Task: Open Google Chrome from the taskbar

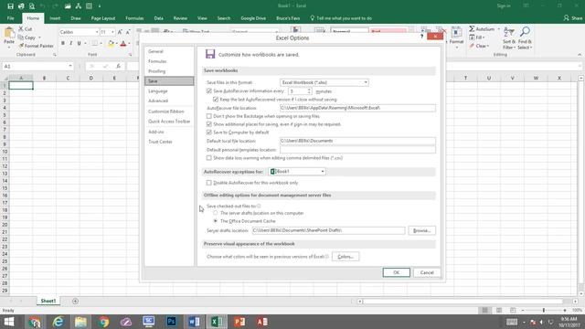Action: click(x=103, y=322)
